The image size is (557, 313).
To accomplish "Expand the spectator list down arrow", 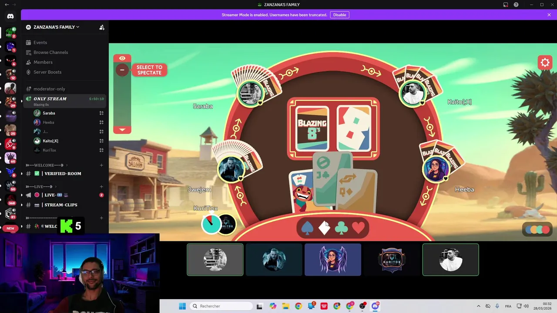I will pos(122,130).
